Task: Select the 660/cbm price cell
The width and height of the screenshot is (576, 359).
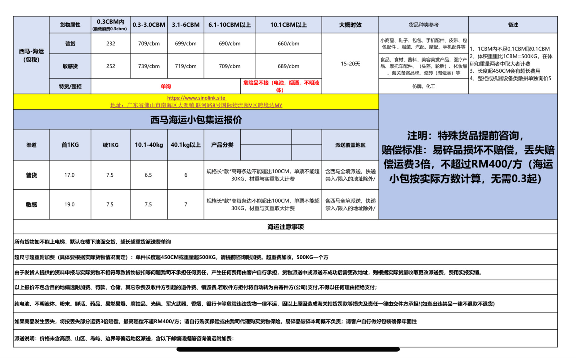Action: (x=288, y=44)
